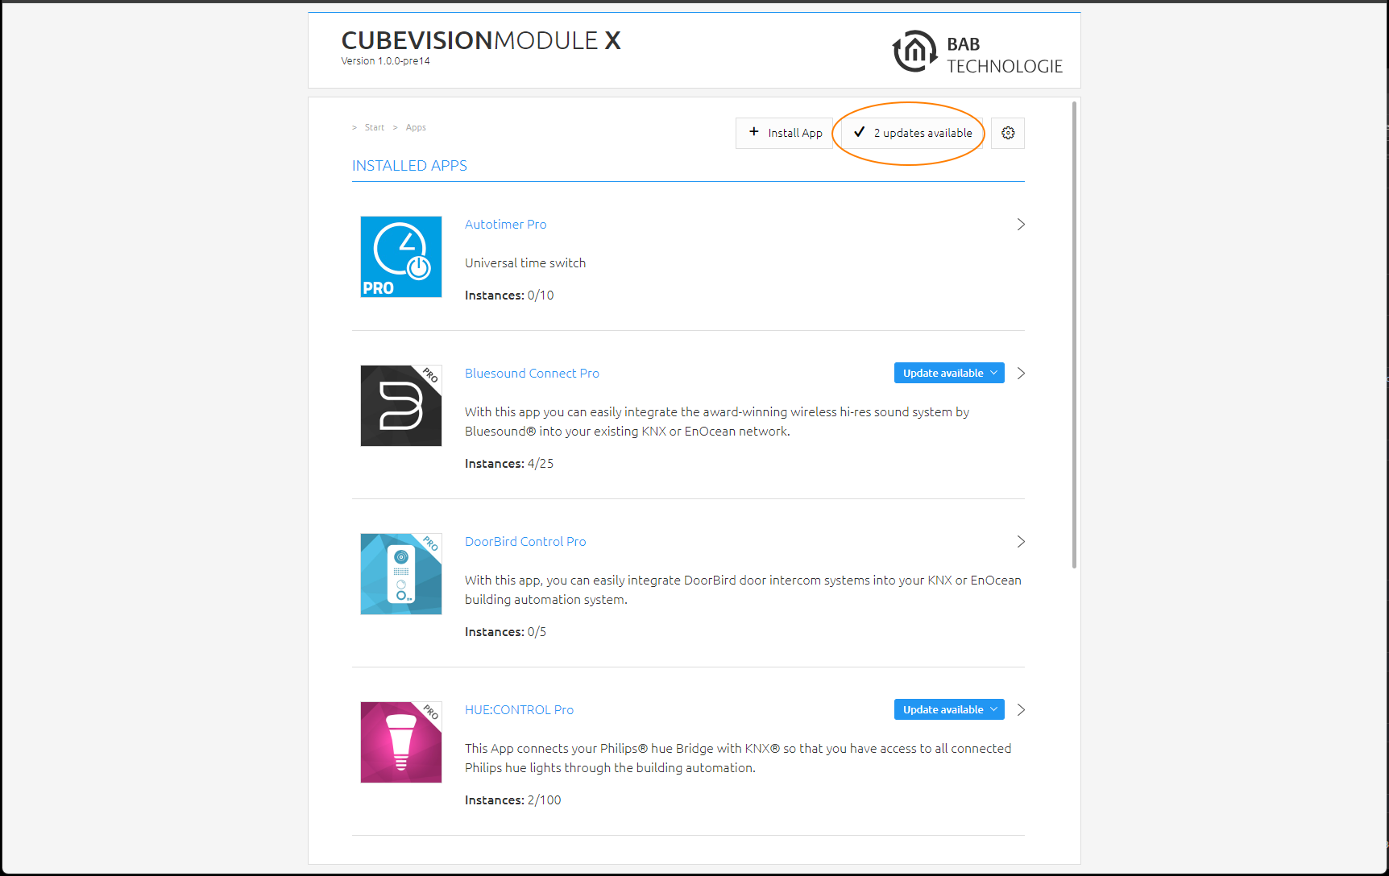This screenshot has width=1389, height=876.
Task: Click the Install App button
Action: point(784,133)
